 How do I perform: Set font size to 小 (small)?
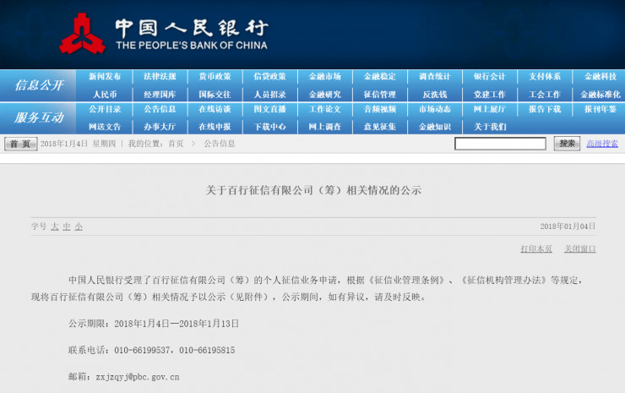point(79,227)
